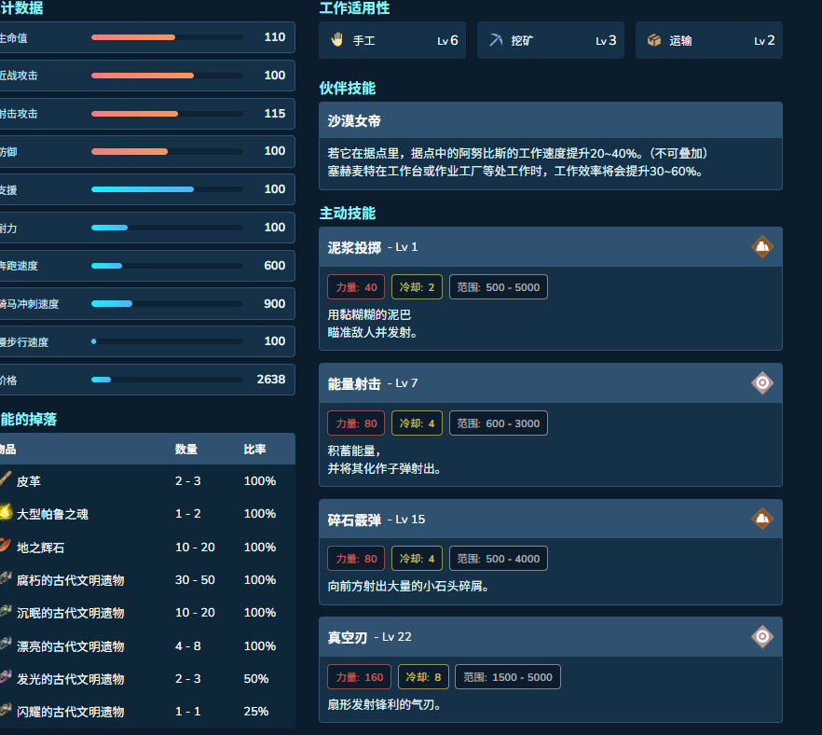
Task: Open 闪耀的古代文明遗物 item entry
Action: pos(70,712)
